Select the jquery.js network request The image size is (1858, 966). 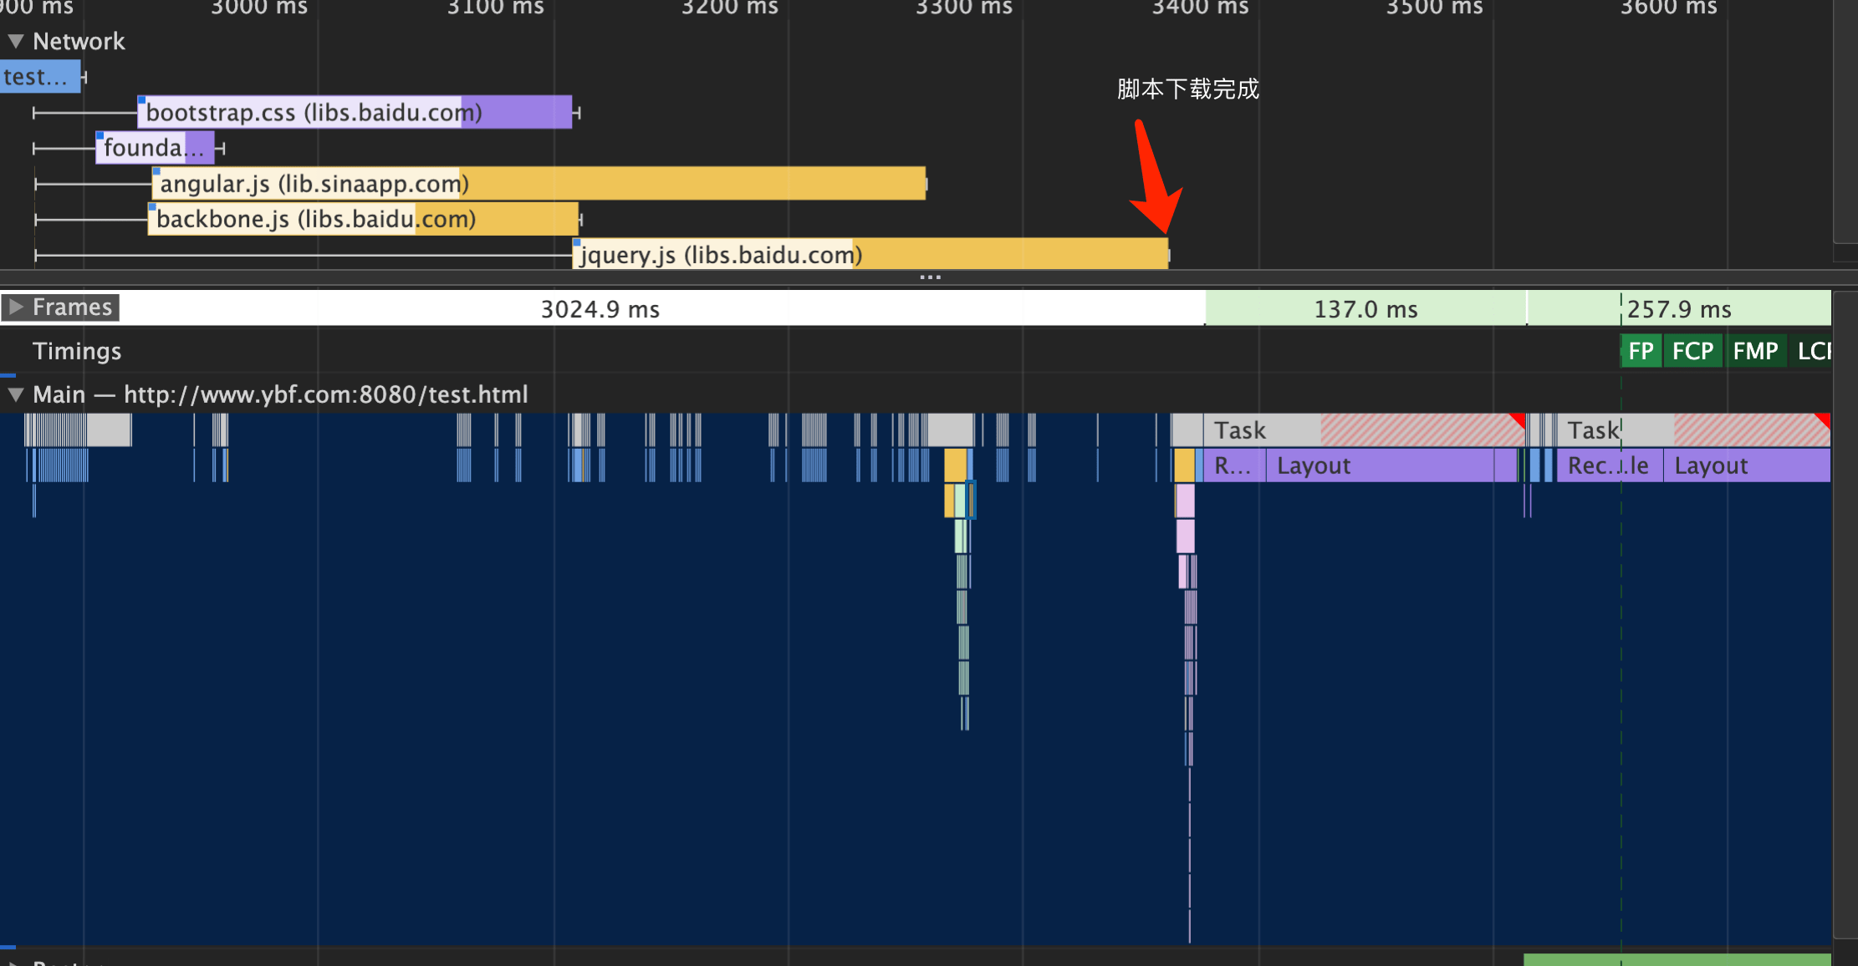pyautogui.click(x=870, y=254)
